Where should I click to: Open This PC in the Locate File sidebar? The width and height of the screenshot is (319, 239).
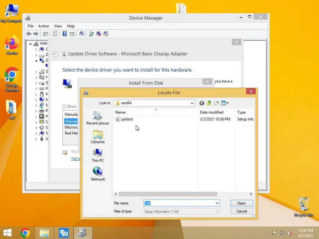[x=98, y=156]
